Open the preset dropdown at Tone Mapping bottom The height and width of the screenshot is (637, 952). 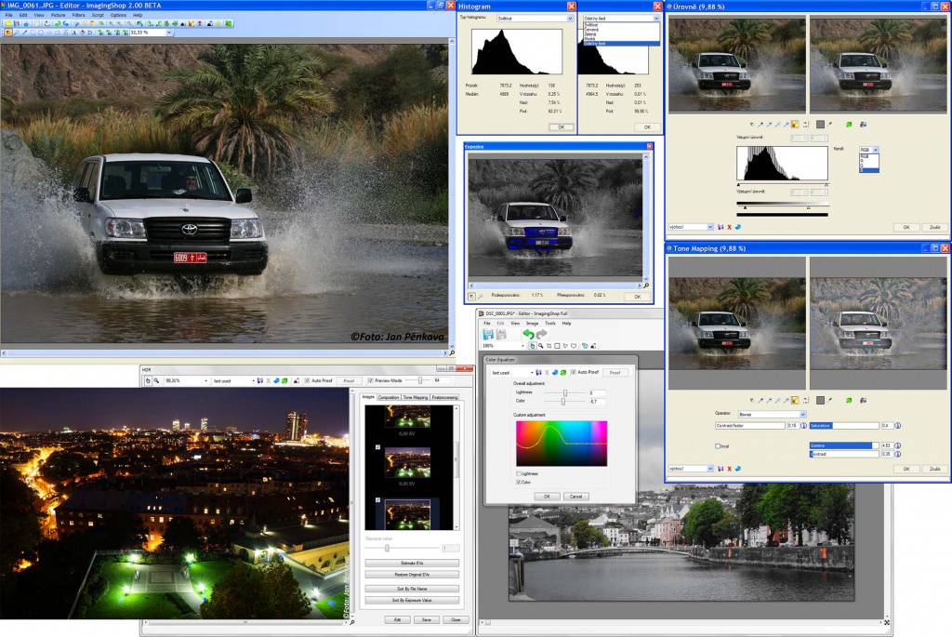709,469
